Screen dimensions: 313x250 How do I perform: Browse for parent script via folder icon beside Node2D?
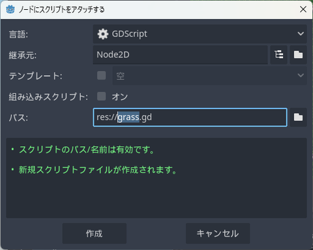point(298,55)
